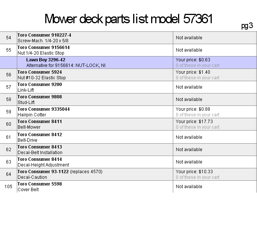The image size is (257, 248).
Task: Select Lawn Boy 3296-42 alternative part
Action: click(x=46, y=60)
